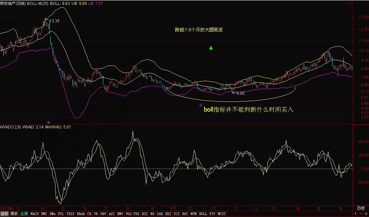This screenshot has height=217, width=369.
Task: Switch to the 指标 tab
Action: tap(5, 214)
